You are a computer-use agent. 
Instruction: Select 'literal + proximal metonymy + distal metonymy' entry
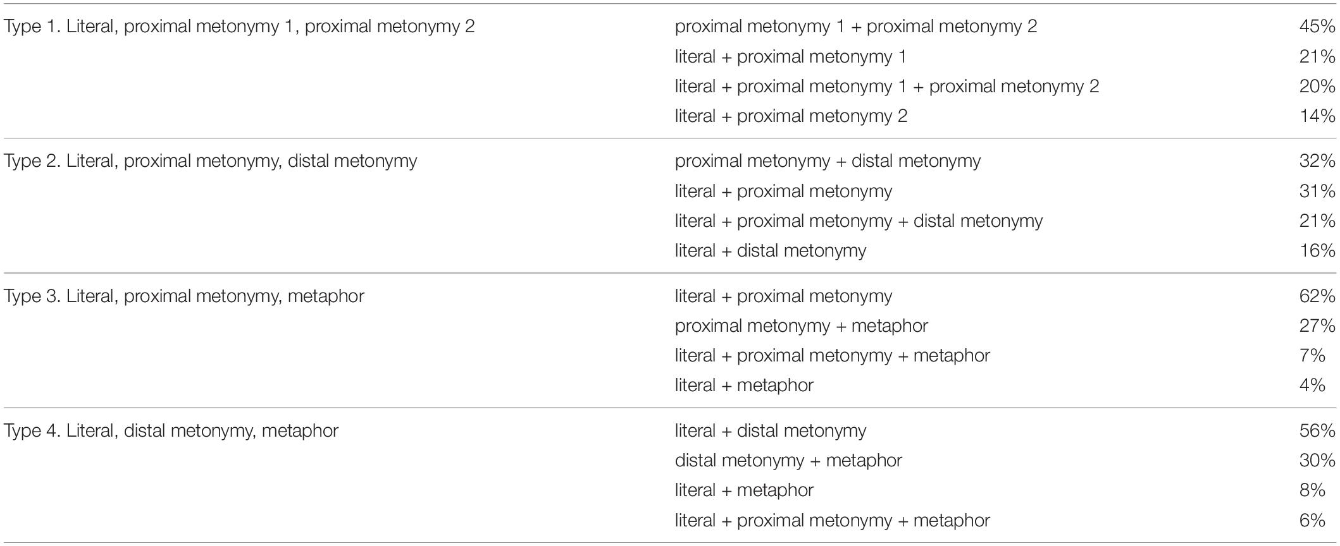859,221
